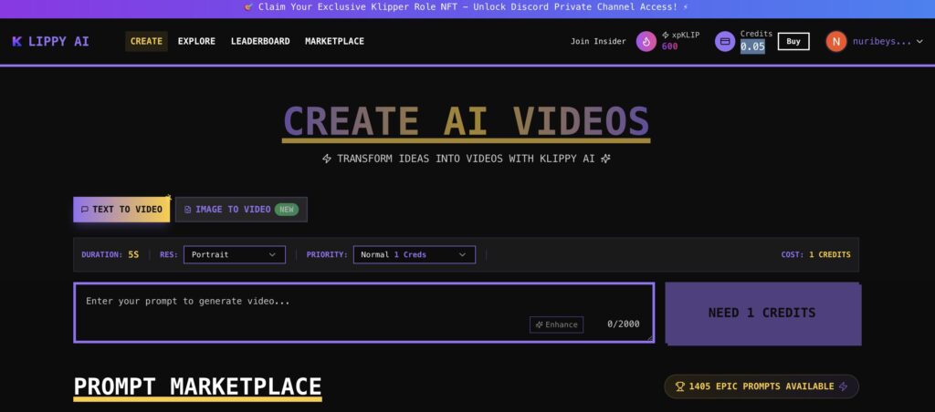
Task: Click the Buy credits button
Action: coord(793,41)
